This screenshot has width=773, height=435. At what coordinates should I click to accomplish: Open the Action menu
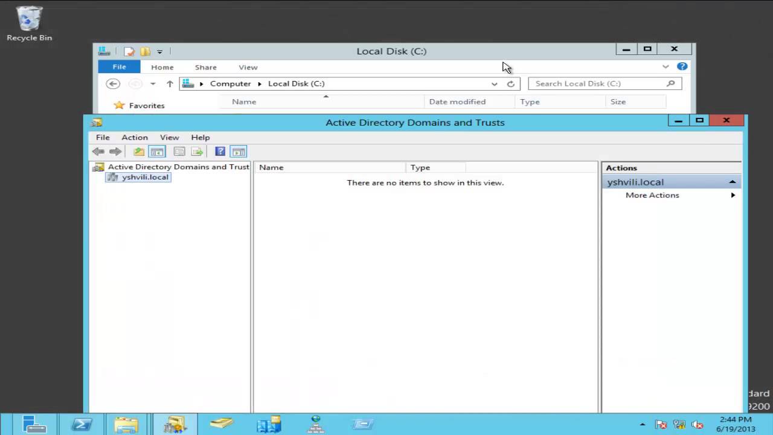[x=135, y=137]
